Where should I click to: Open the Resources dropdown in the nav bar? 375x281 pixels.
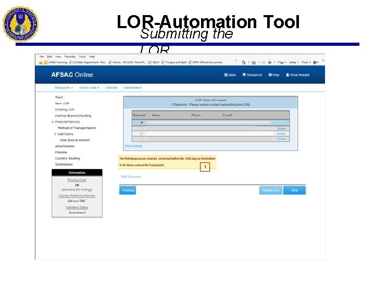tap(64, 88)
